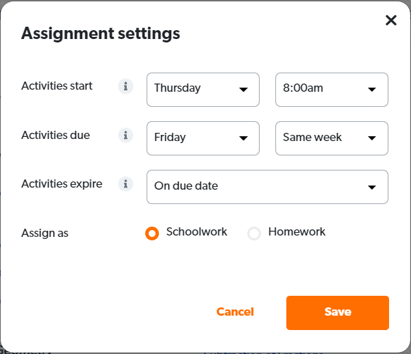411x354 pixels.
Task: Click the arrow in expire dropdown
Action: pyautogui.click(x=372, y=187)
